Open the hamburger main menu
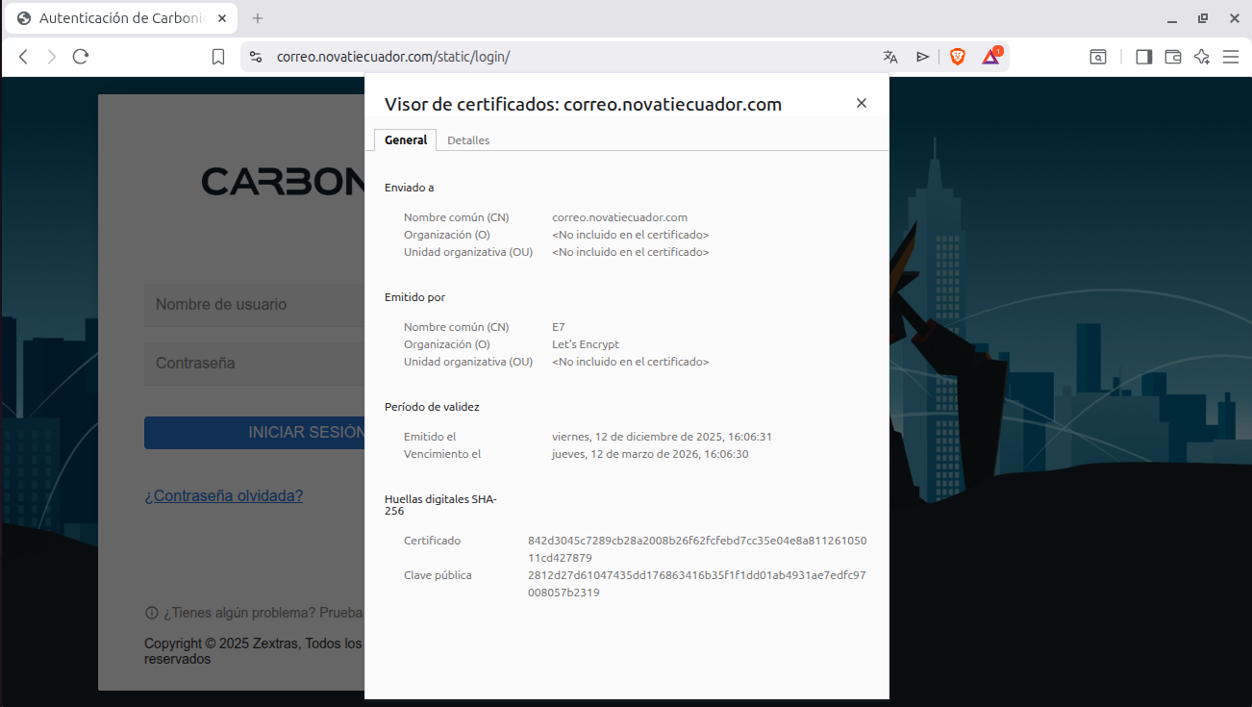 [1231, 57]
